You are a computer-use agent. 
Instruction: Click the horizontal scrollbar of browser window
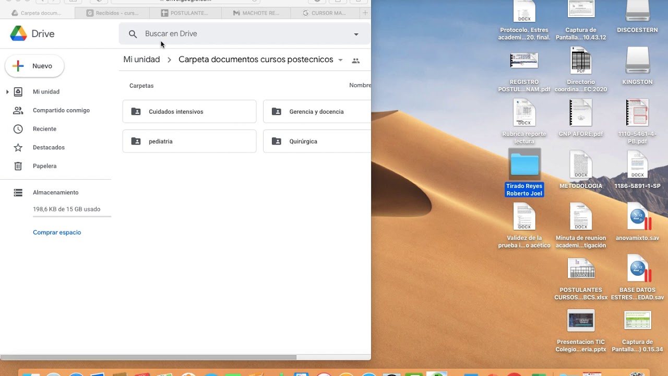tap(148, 358)
